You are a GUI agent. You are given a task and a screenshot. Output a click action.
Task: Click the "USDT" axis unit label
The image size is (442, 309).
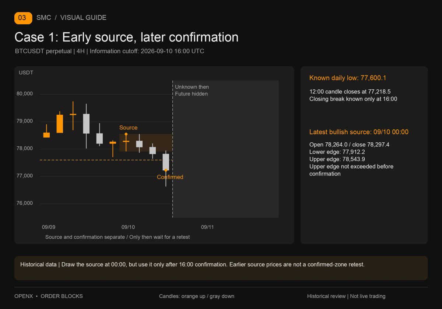tap(26, 72)
